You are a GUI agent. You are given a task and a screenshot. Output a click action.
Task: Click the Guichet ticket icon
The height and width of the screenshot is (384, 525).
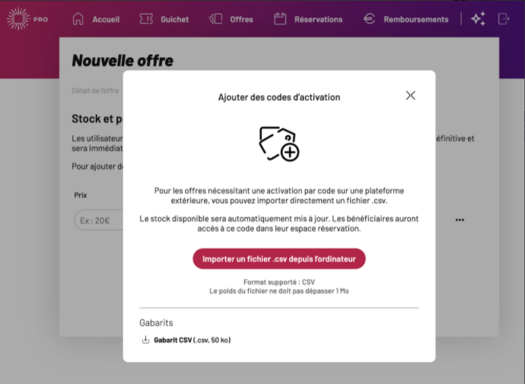146,19
